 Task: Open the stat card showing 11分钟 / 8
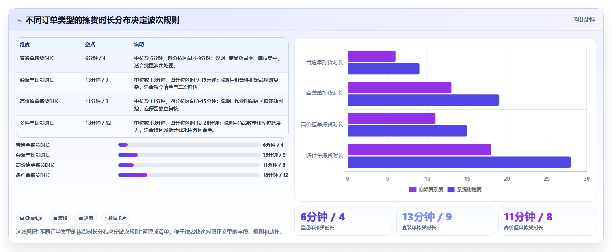click(x=547, y=221)
